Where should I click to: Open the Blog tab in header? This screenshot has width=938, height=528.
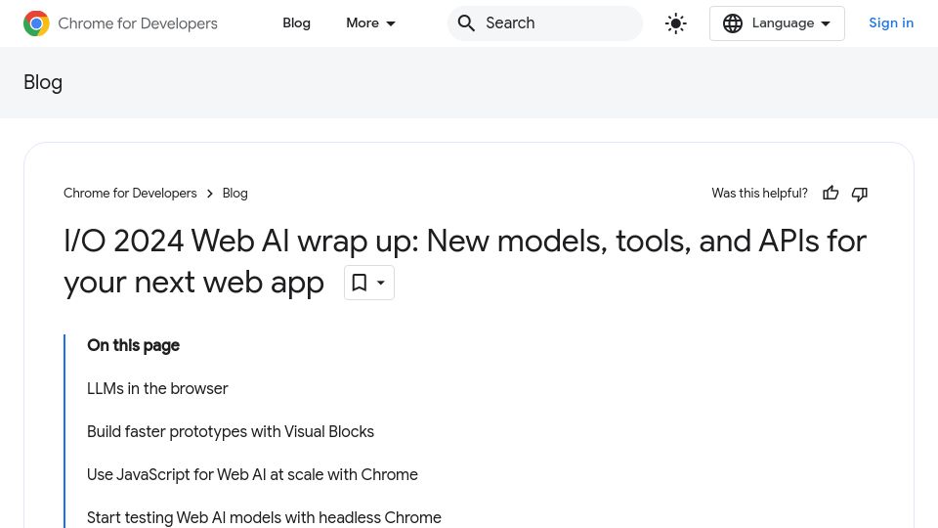(296, 23)
